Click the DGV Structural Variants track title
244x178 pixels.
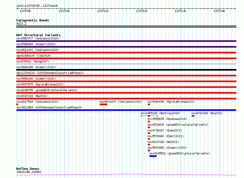(38, 35)
